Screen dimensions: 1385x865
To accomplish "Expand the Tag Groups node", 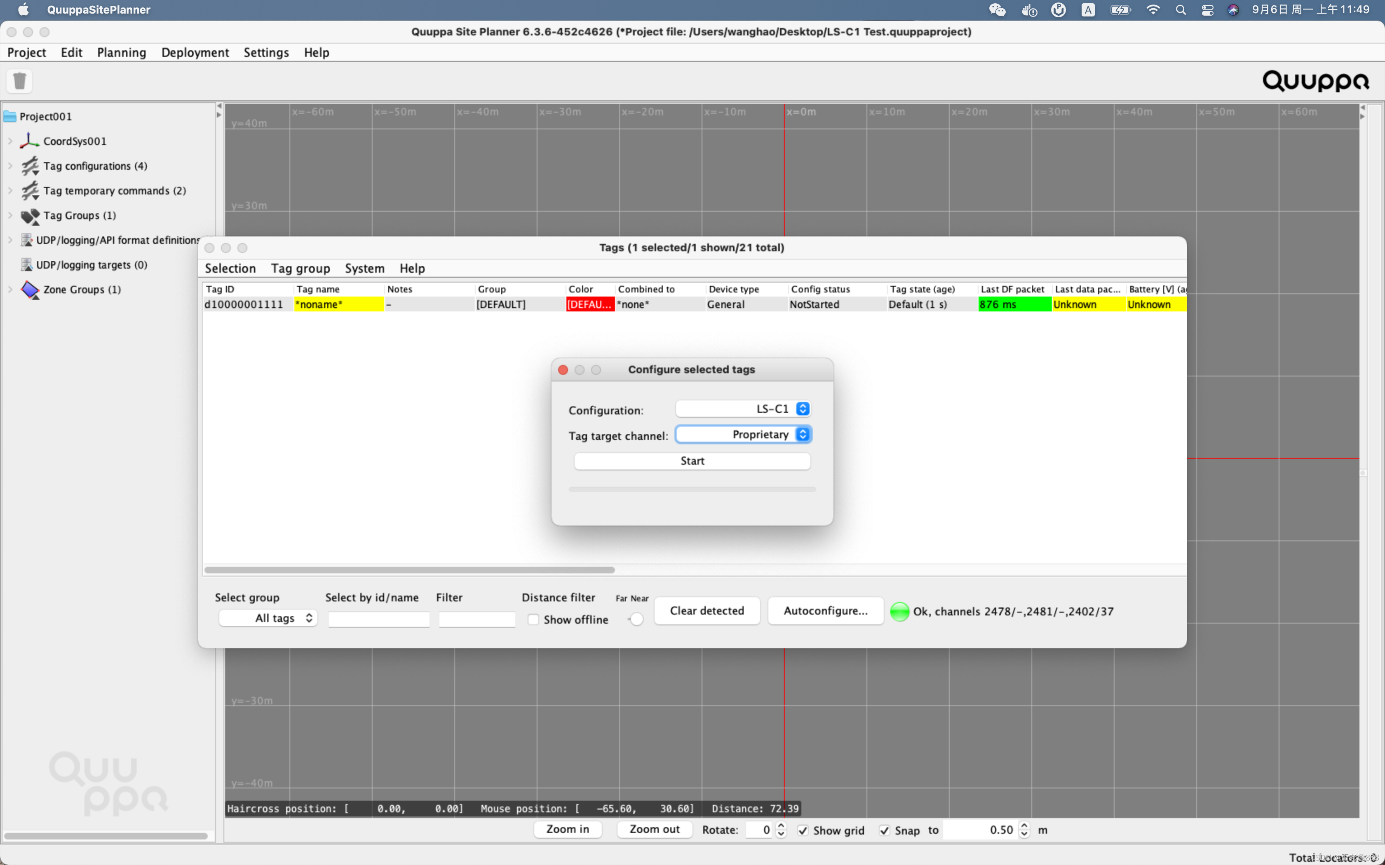I will [x=10, y=216].
